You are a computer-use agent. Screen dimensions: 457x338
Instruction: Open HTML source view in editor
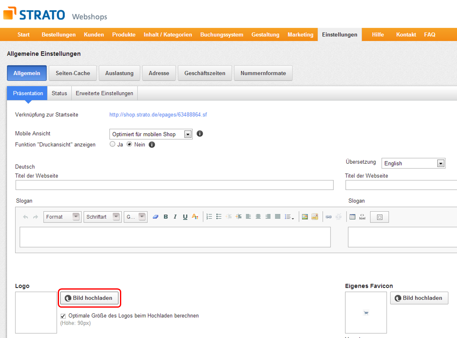[362, 217]
